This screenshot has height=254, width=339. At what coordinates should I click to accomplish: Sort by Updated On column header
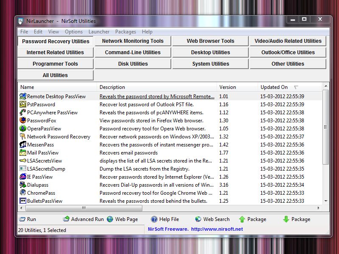[x=290, y=87]
